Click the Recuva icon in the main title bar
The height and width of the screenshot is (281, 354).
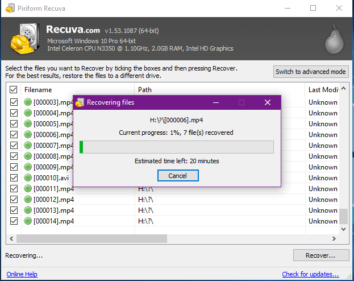[10, 9]
